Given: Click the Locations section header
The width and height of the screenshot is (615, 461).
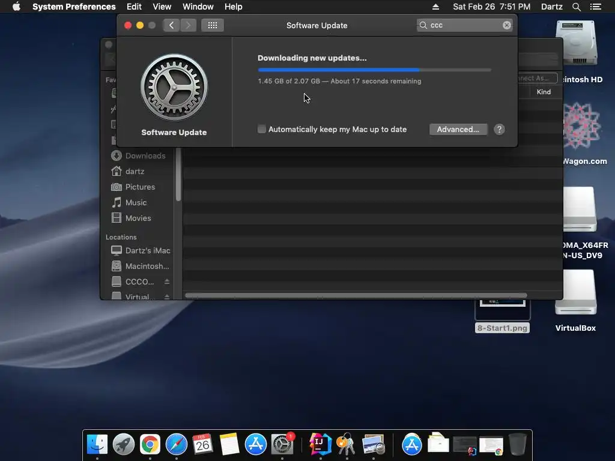Looking at the screenshot, I should coord(121,237).
